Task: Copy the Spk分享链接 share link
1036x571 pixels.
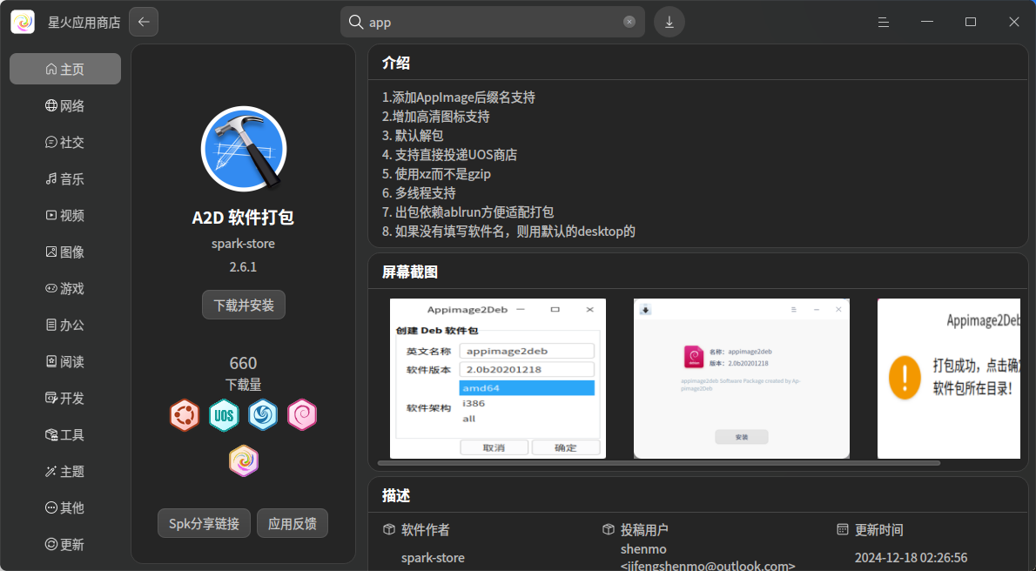Action: click(205, 523)
